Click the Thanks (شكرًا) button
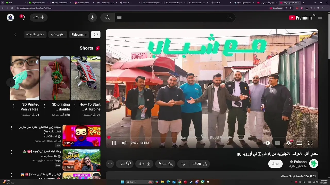 pyautogui.click(x=125, y=164)
